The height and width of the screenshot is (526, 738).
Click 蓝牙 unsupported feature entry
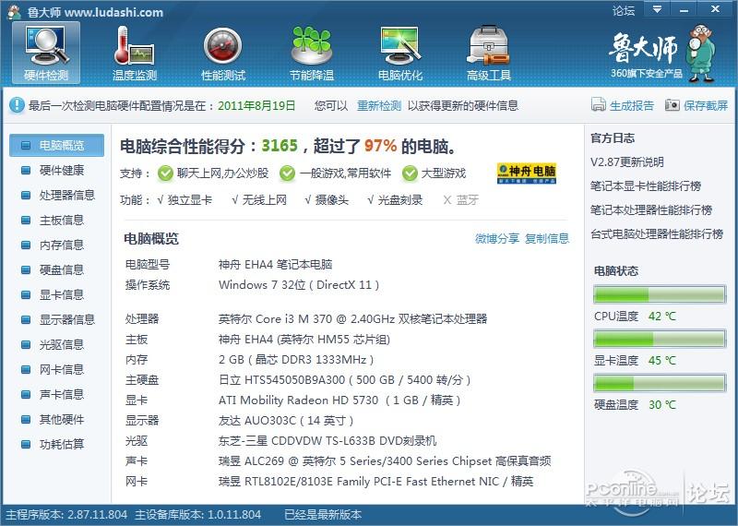pyautogui.click(x=460, y=200)
